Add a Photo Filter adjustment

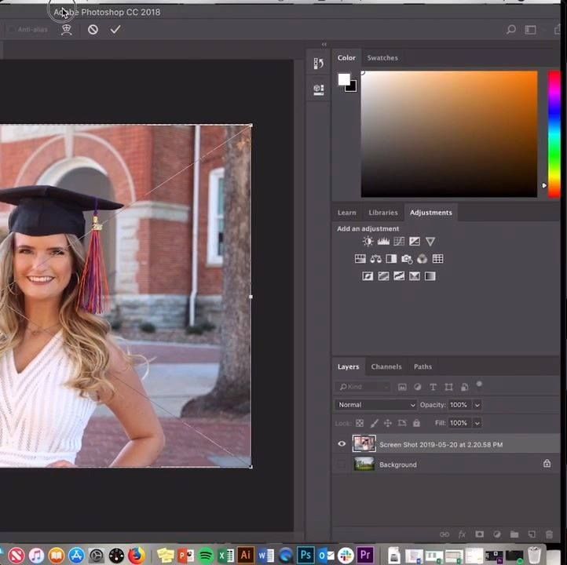[x=407, y=259]
